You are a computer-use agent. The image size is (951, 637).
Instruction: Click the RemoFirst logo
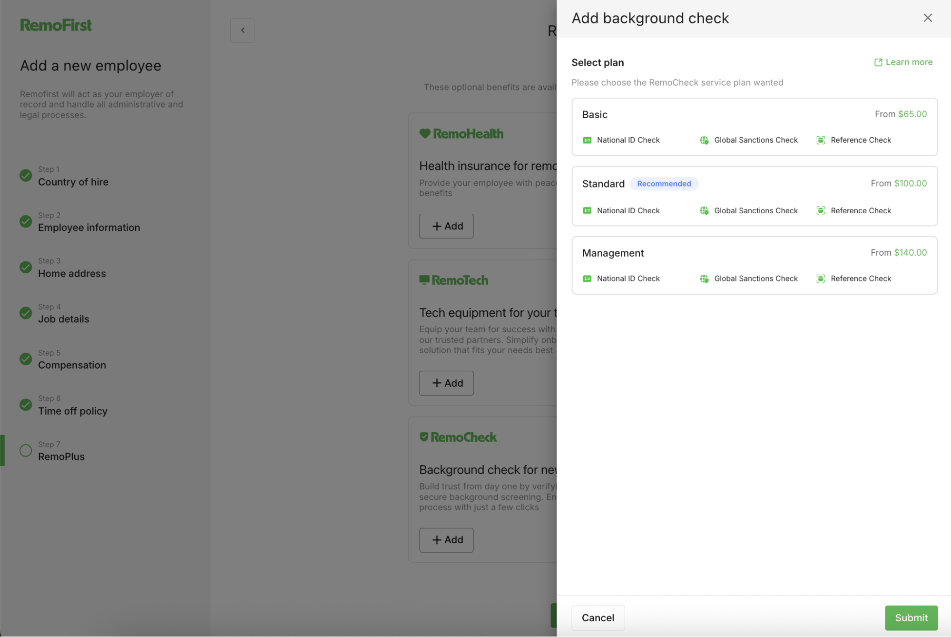click(x=55, y=24)
